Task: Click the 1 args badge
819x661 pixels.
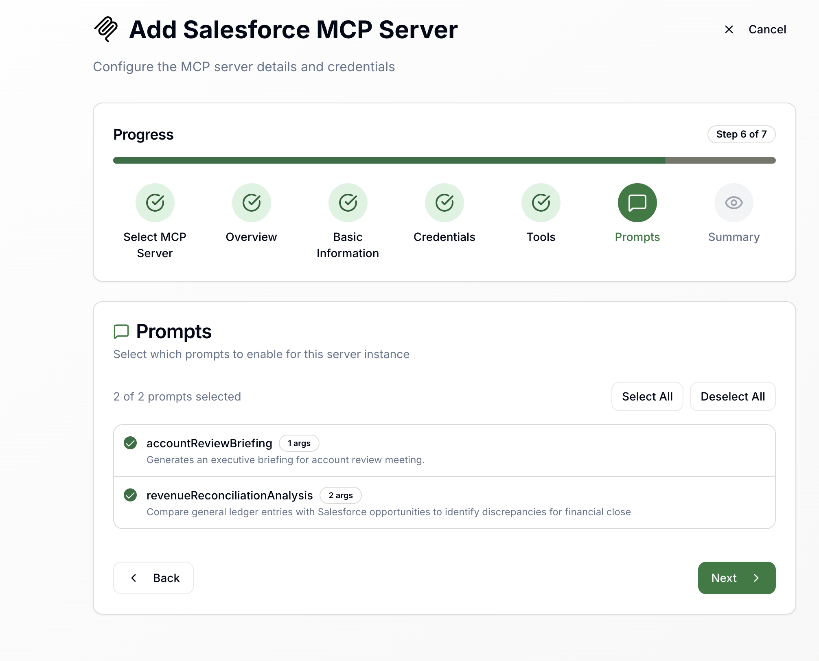Action: (299, 443)
